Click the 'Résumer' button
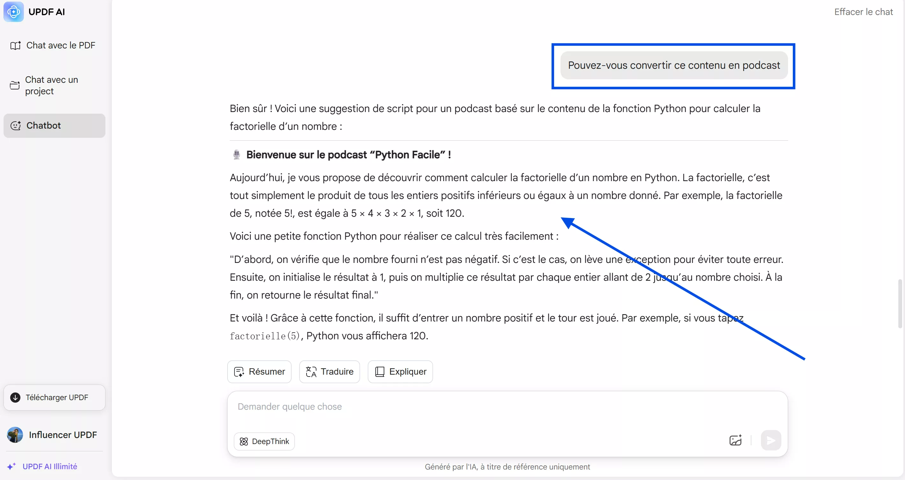 pyautogui.click(x=259, y=371)
